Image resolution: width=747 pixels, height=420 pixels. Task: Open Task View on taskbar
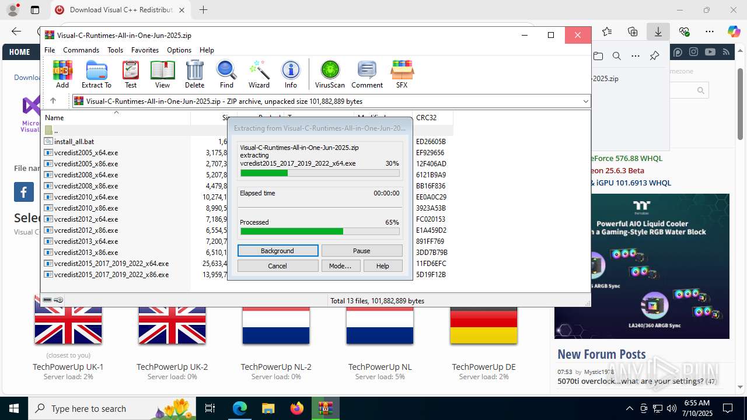coord(211,408)
